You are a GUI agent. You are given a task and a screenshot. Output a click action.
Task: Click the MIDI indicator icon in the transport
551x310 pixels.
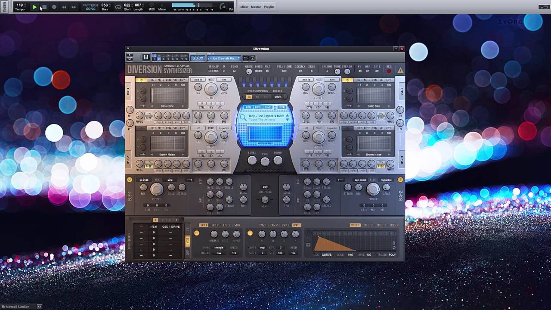[x=152, y=6]
